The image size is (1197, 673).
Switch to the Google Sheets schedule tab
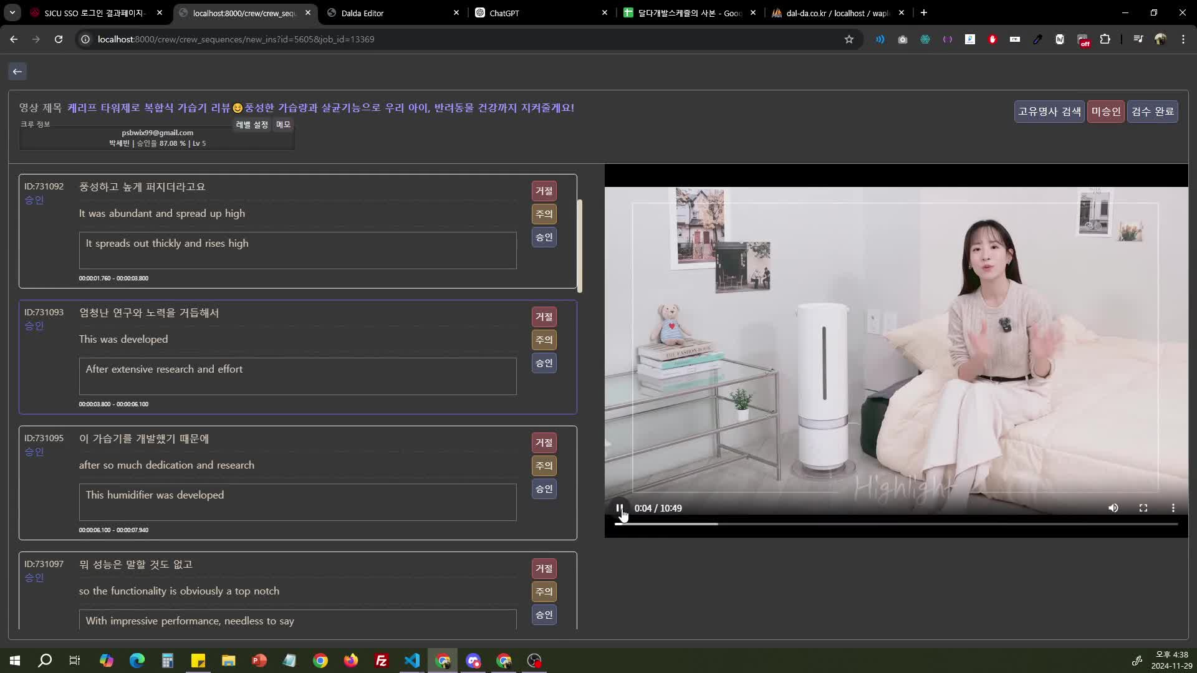coord(689,13)
